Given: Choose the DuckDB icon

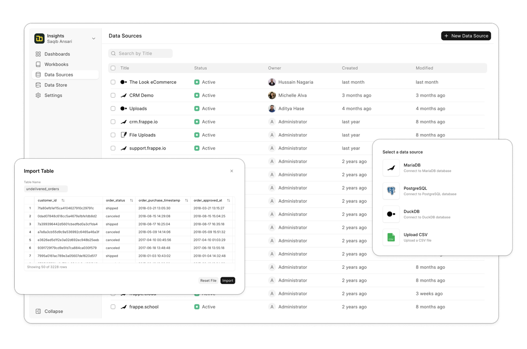Looking at the screenshot, I should (391, 214).
